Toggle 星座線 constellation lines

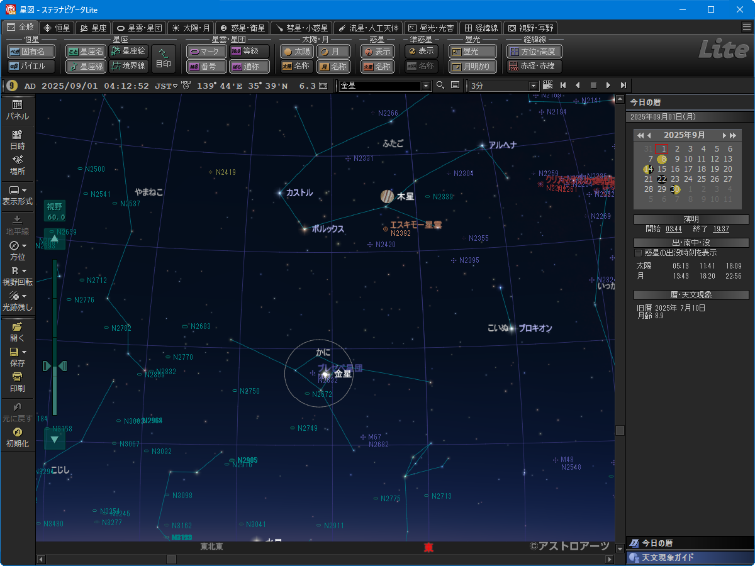click(x=86, y=66)
